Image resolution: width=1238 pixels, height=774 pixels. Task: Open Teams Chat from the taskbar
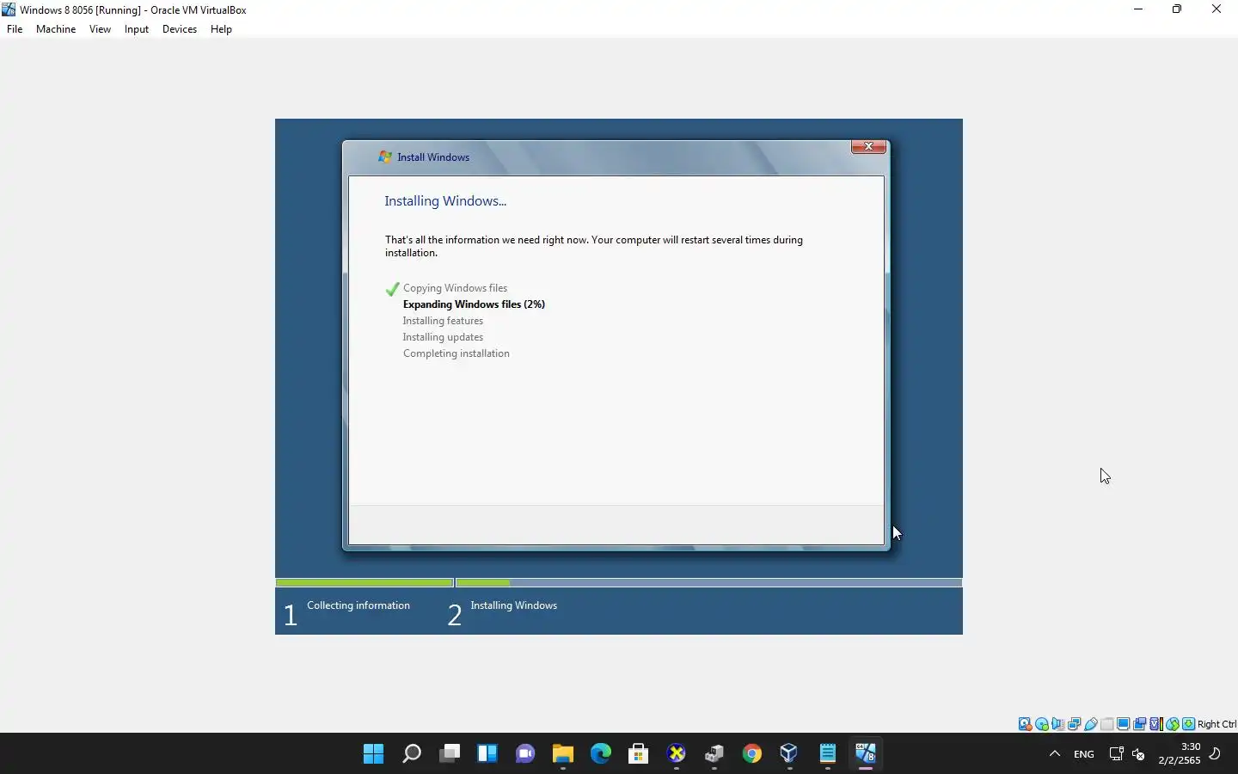[x=525, y=754]
